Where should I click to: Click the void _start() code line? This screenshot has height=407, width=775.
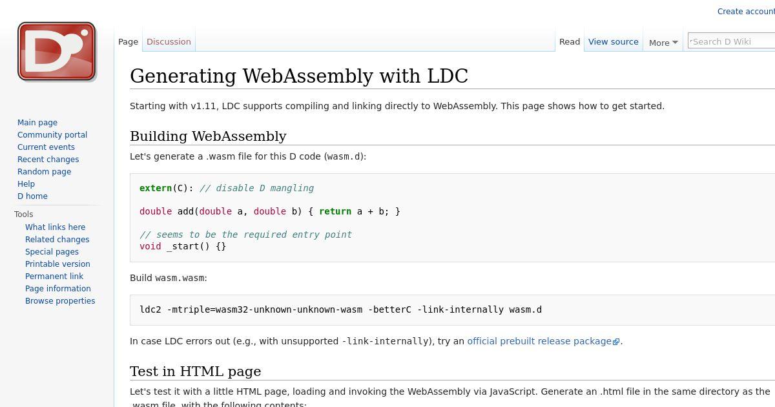183,246
